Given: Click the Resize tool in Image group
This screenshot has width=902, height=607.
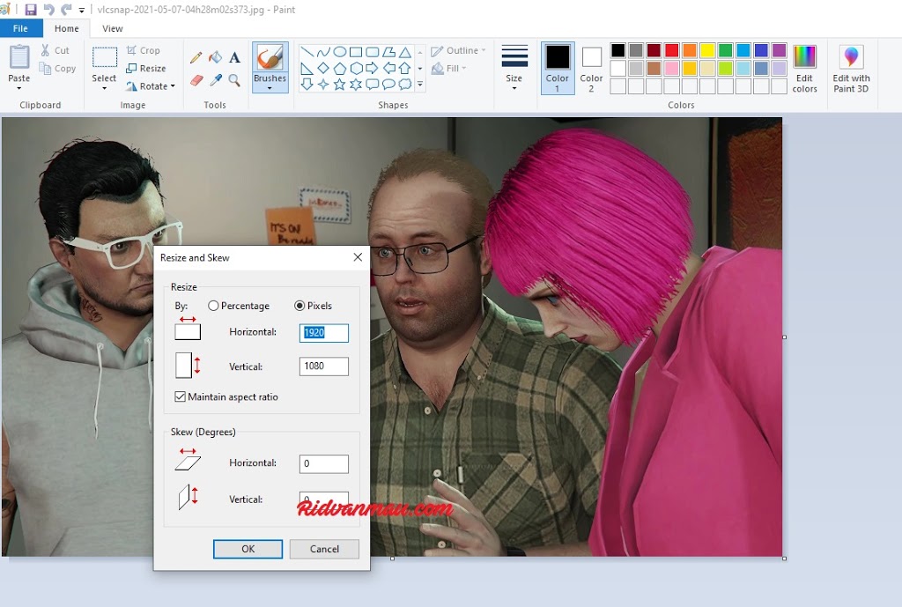Looking at the screenshot, I should tap(146, 69).
